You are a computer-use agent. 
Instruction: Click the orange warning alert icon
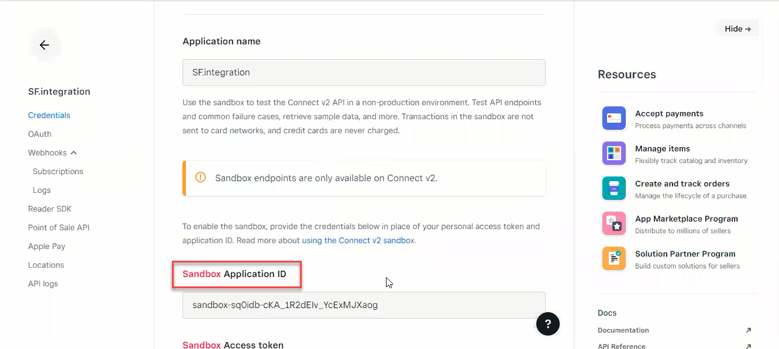(x=201, y=178)
